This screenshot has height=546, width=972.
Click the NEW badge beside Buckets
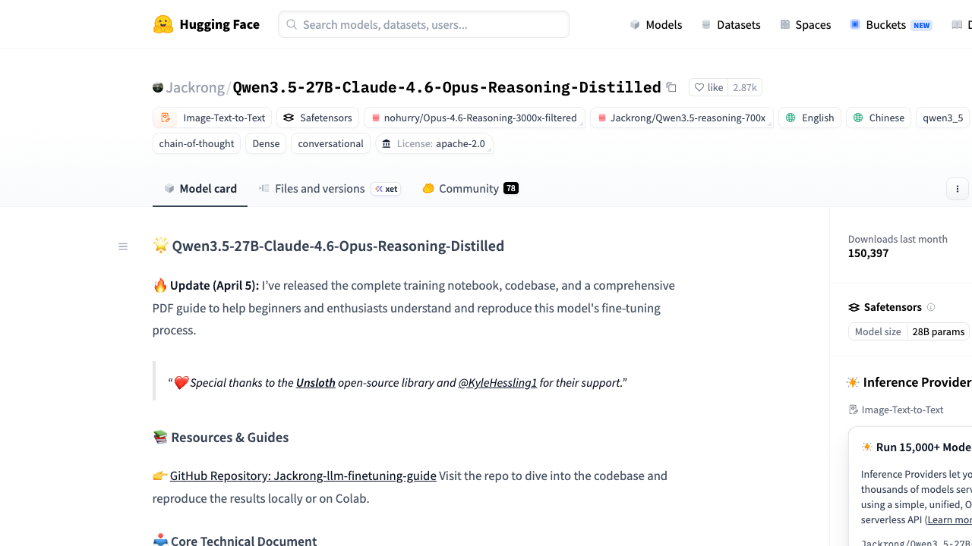click(922, 25)
